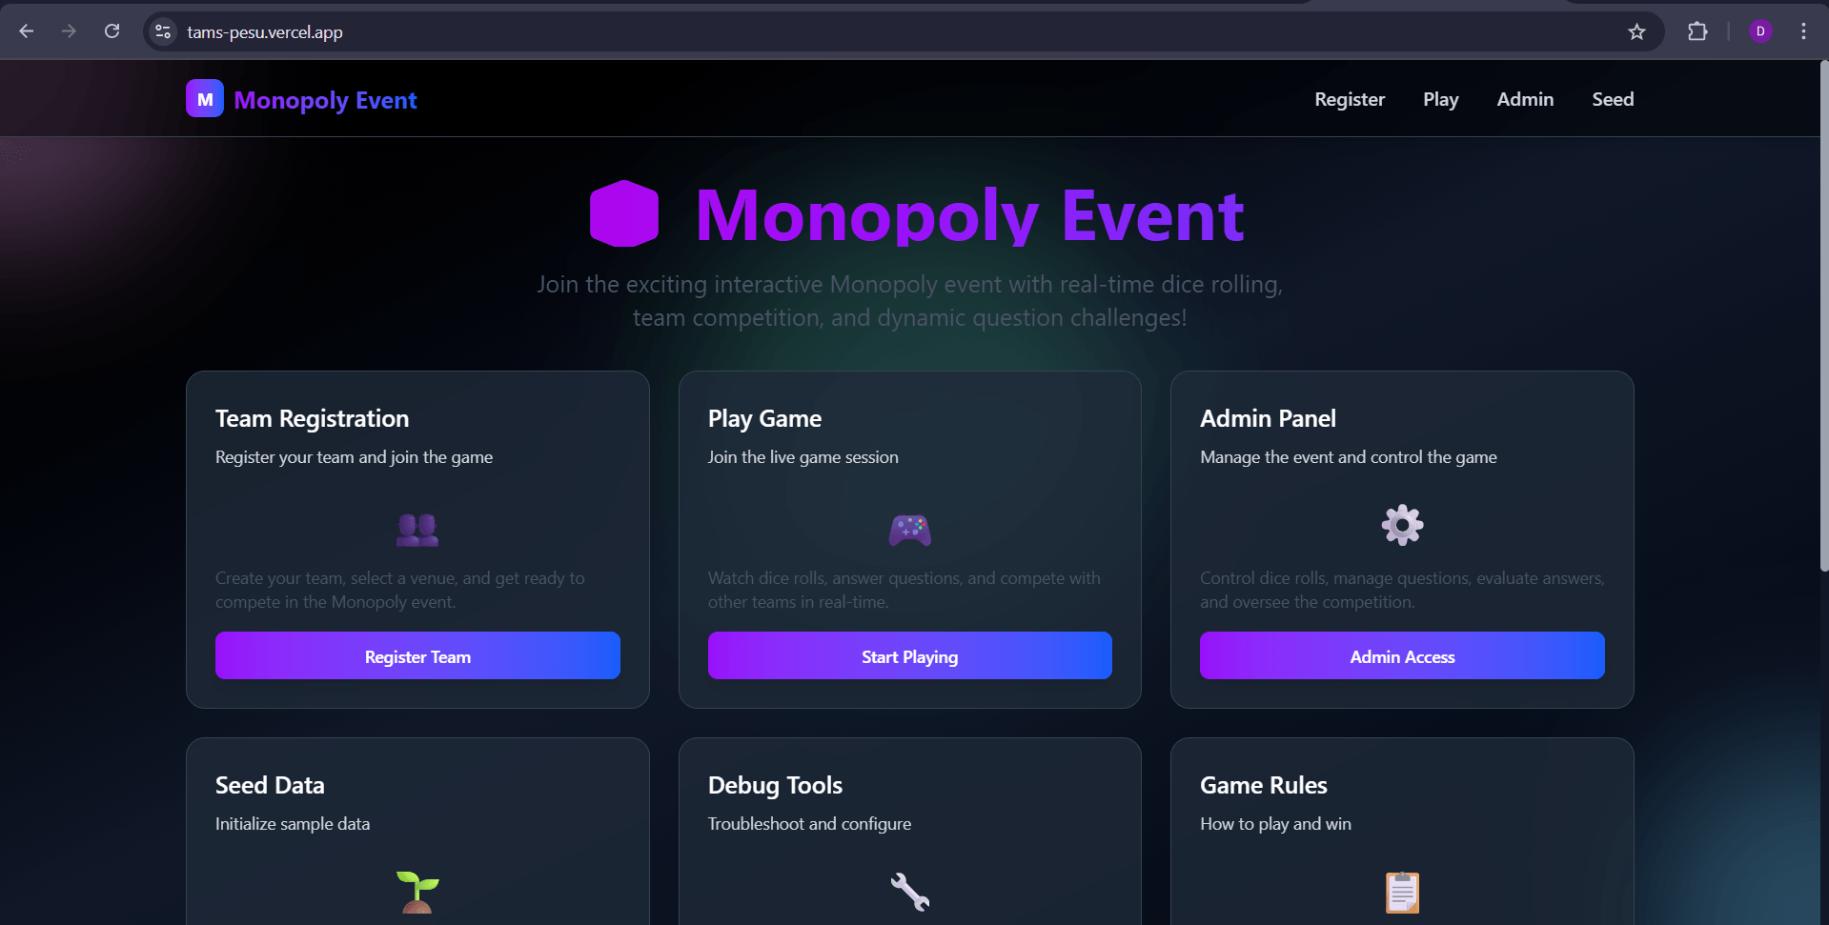Bookmark this page with the star icon
The height and width of the screenshot is (925, 1829).
click(x=1636, y=31)
